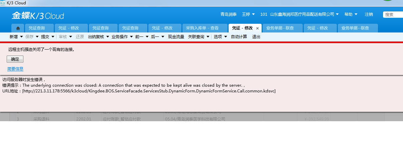This screenshot has height=154, width=403.
Task: Expand the 关联查询 dropdown arrow
Action: 208,37
